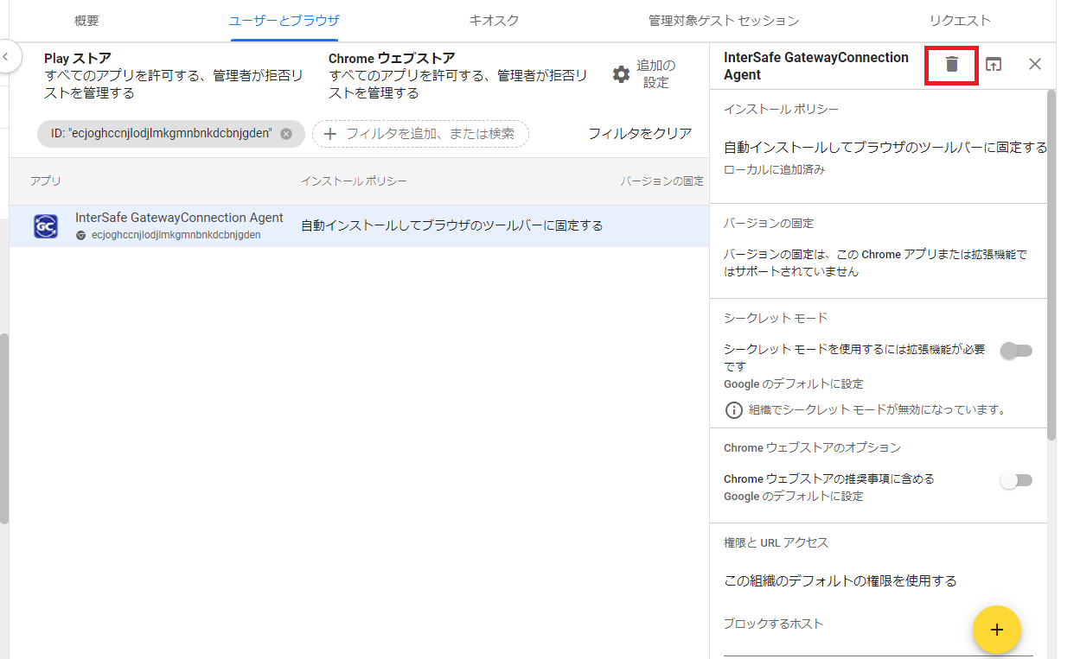Open Play ストア settings section

point(174,75)
